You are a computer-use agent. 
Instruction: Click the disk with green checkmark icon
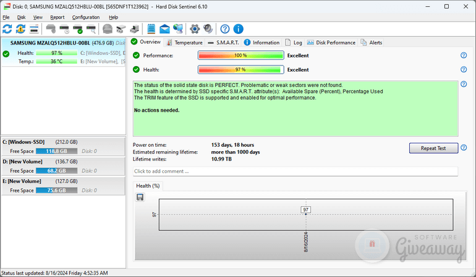pyautogui.click(x=78, y=29)
